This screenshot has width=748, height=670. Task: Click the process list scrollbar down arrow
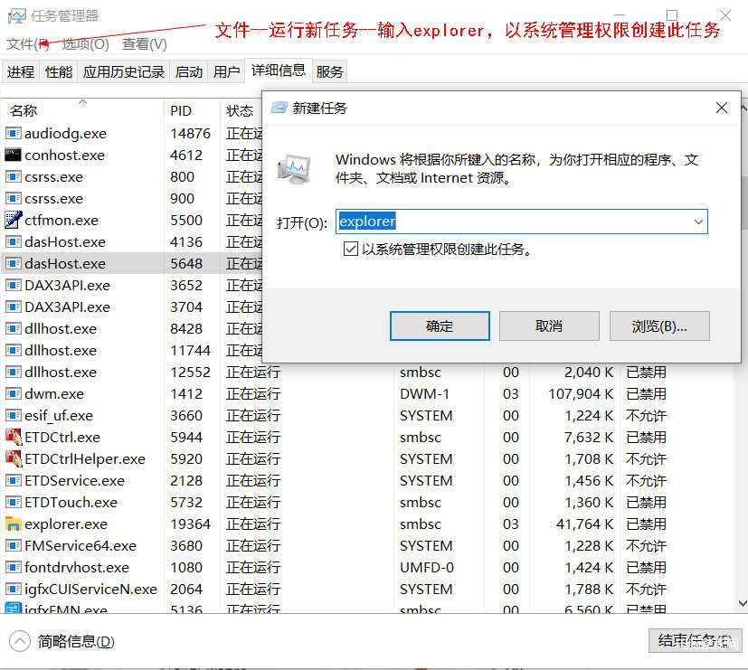click(x=743, y=603)
